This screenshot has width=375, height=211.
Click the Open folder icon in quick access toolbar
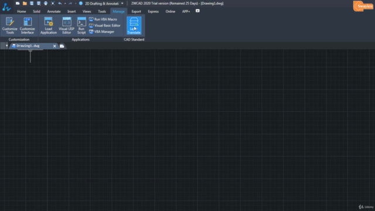(25, 4)
